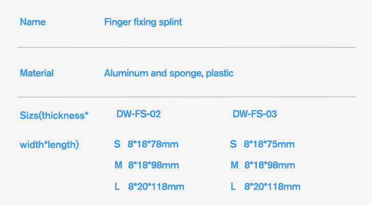Image resolution: width=372 pixels, height=205 pixels.
Task: Click the "width*length)" label
Action: pyautogui.click(x=49, y=145)
